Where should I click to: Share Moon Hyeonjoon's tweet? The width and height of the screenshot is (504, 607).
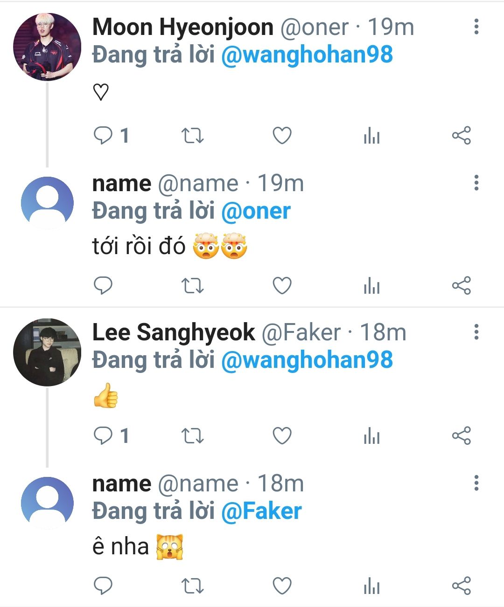click(x=461, y=136)
